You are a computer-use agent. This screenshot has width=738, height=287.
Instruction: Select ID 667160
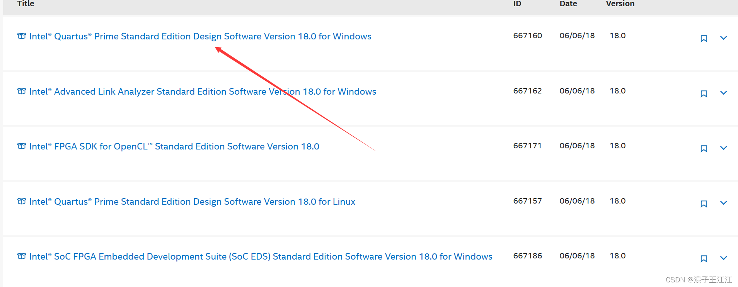(528, 36)
